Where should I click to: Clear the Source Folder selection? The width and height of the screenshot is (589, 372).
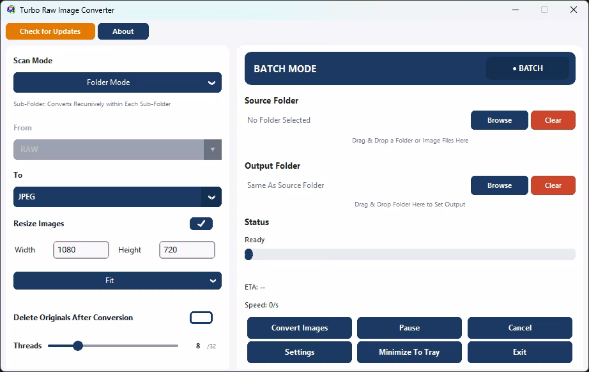[553, 120]
